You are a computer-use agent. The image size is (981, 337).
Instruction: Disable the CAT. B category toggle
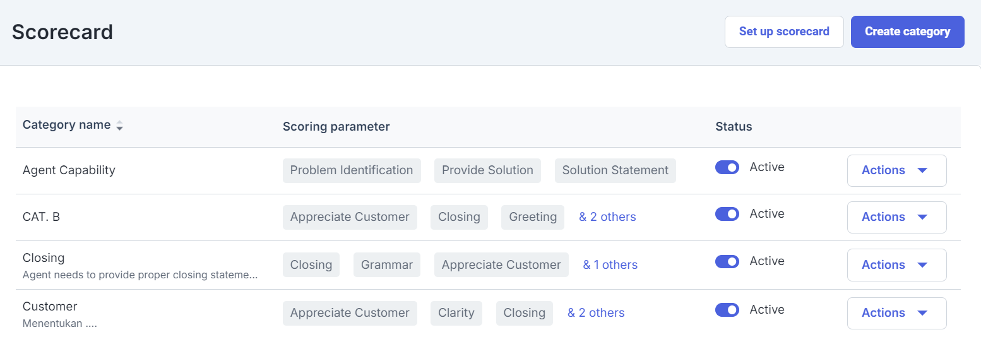727,214
